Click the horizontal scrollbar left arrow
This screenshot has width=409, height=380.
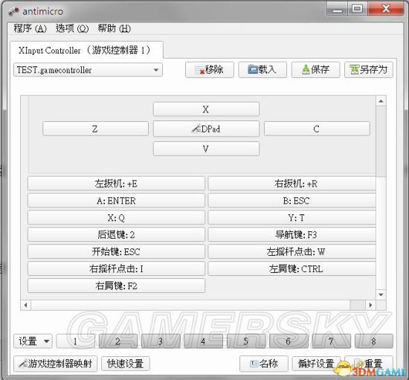click(x=25, y=305)
